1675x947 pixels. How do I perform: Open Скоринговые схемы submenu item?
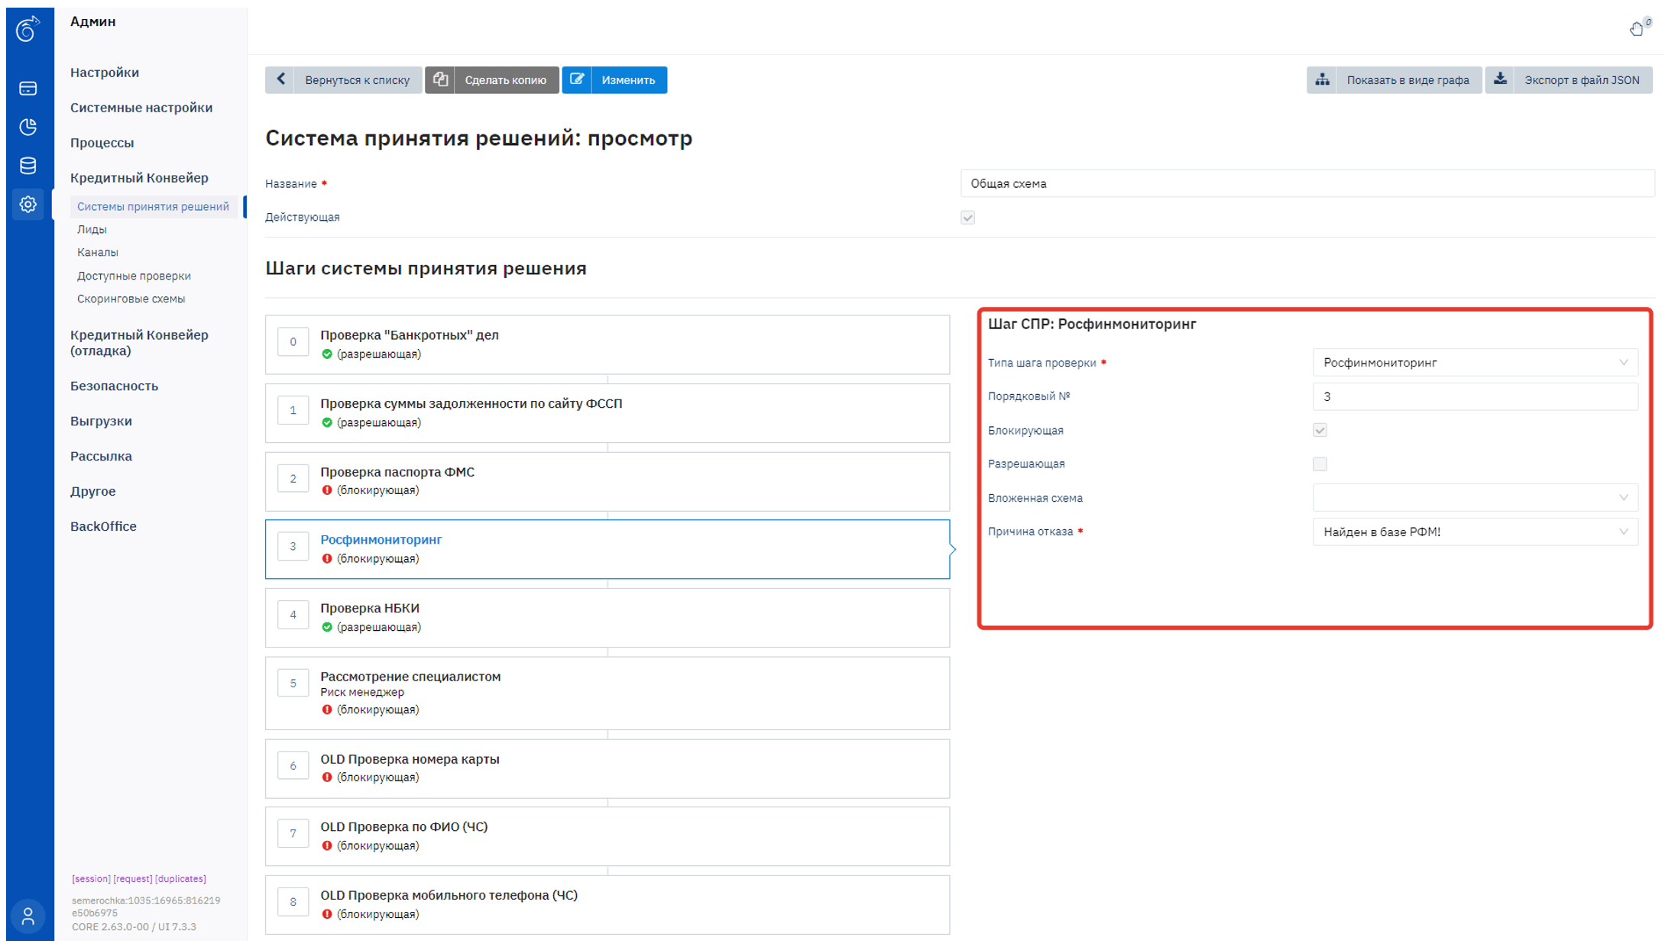click(x=131, y=299)
